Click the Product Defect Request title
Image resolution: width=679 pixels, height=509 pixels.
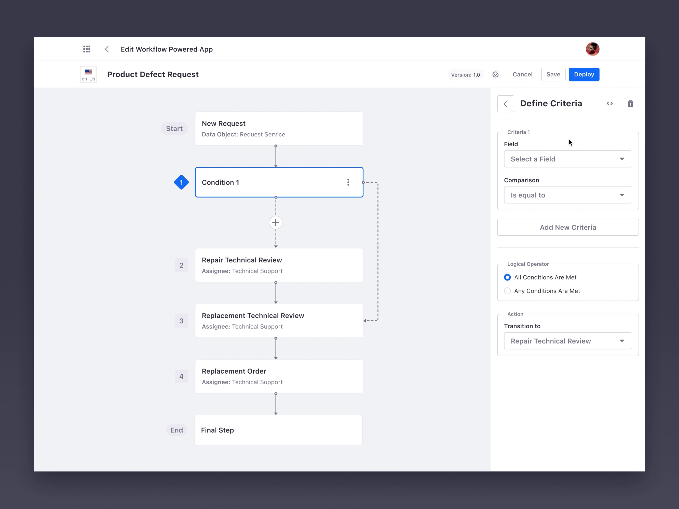click(x=153, y=75)
